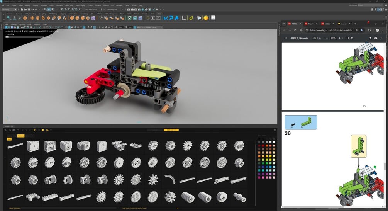Screen dimensions: 388x211
Task: Click the redo arrow in the Maya status line
Action: coord(36,9)
